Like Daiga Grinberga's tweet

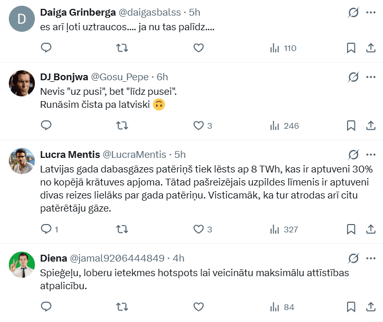(198, 48)
